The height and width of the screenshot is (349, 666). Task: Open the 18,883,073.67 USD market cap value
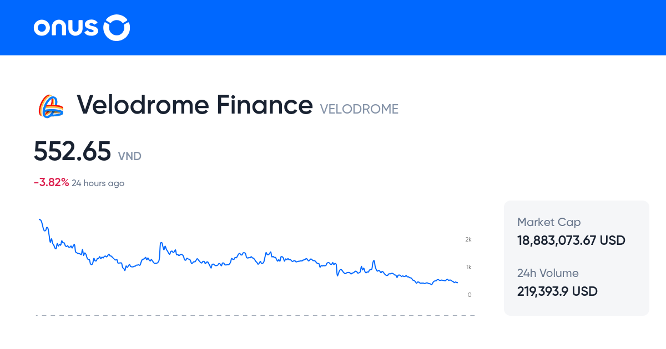point(571,240)
